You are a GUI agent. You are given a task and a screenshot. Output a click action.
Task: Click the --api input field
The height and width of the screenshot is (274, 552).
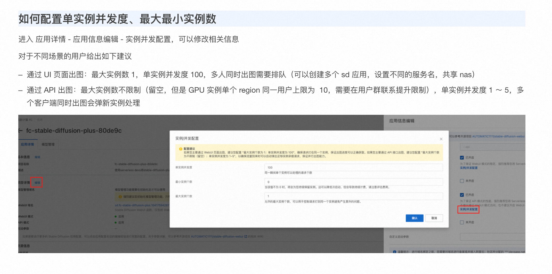coord(493,147)
